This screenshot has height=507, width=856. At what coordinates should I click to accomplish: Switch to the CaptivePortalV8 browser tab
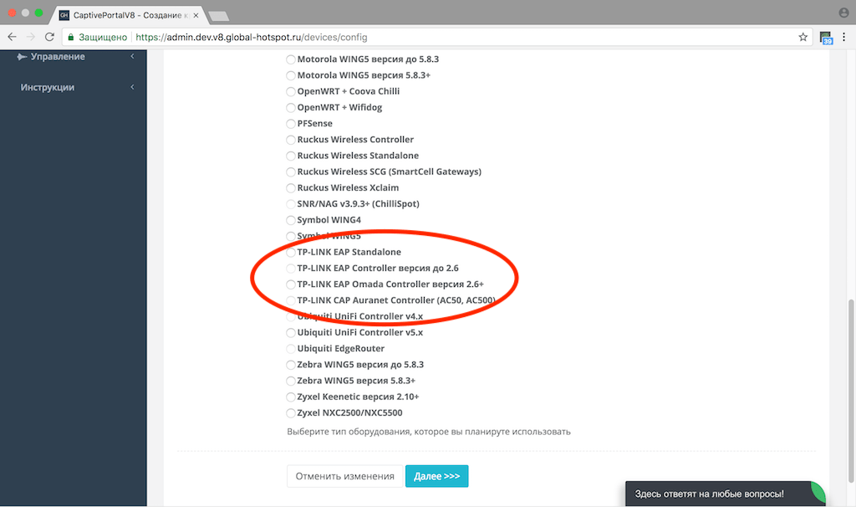pos(128,15)
